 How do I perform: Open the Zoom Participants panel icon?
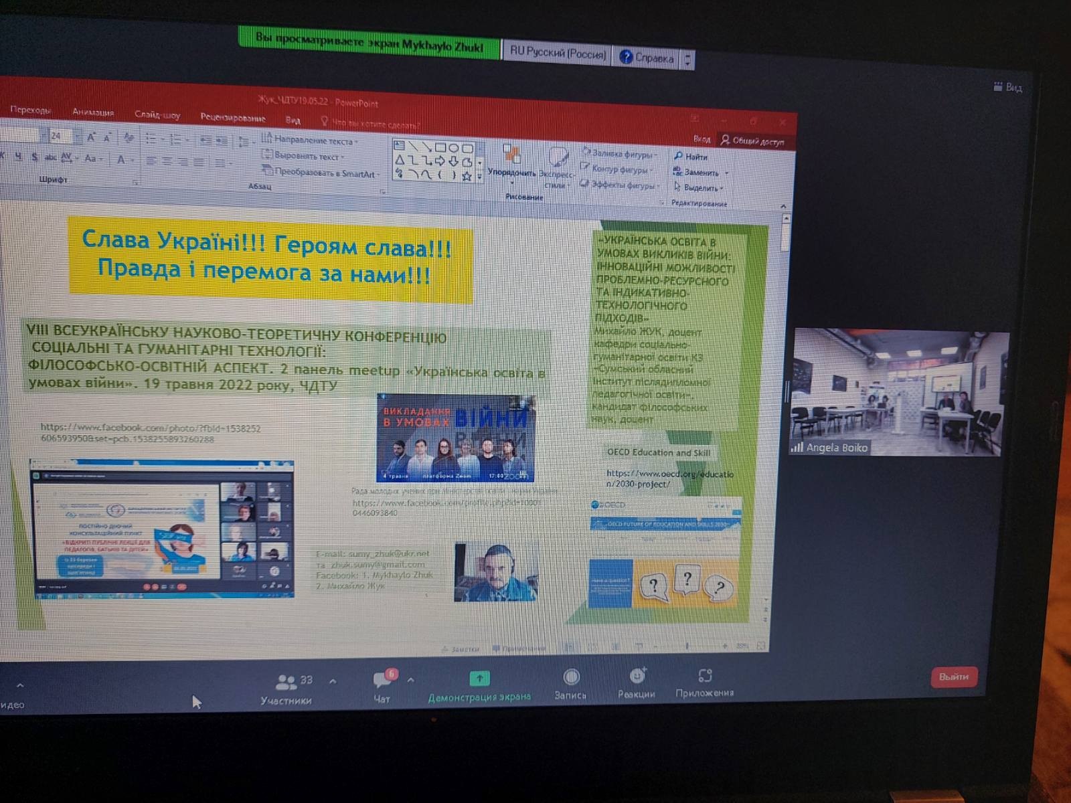(286, 682)
